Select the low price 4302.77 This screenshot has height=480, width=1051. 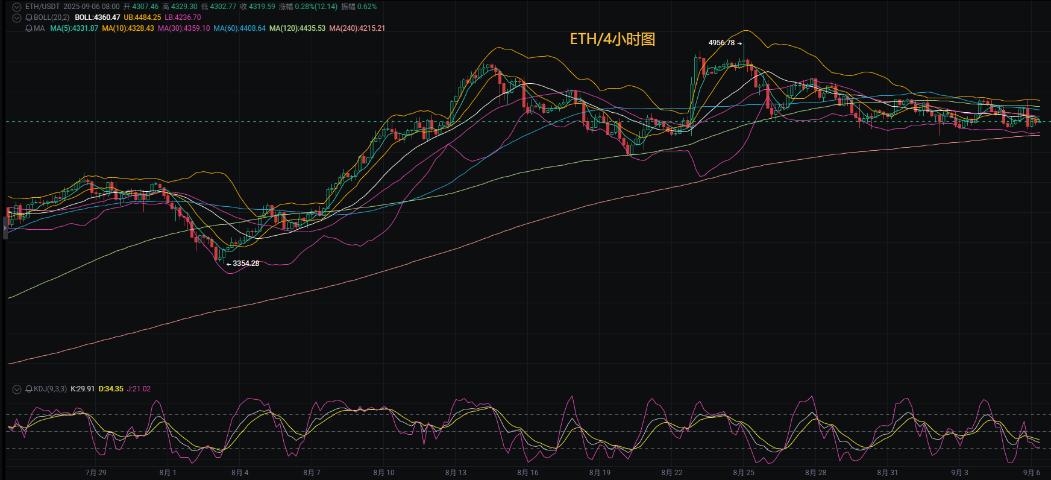pos(223,7)
